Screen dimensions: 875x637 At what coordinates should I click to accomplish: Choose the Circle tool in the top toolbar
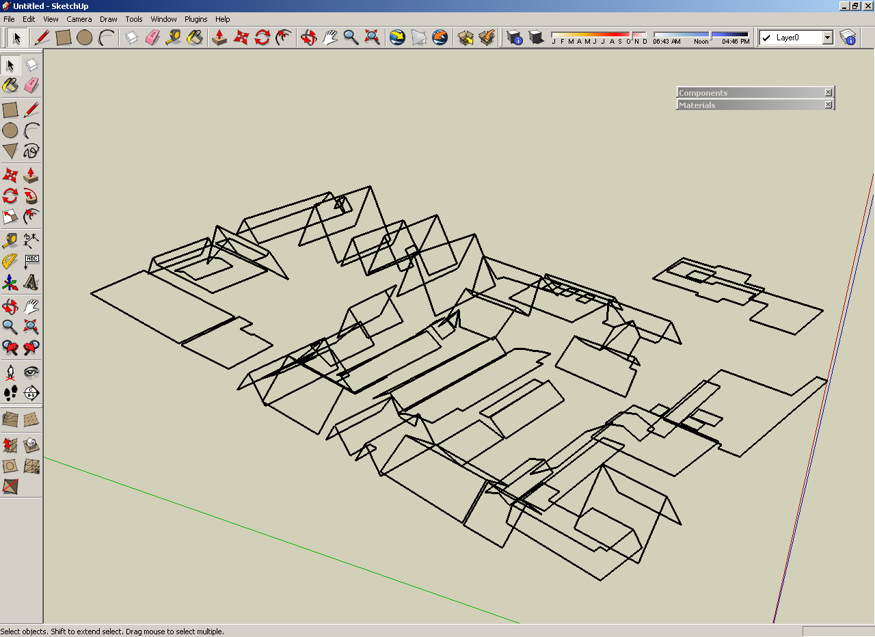pos(85,38)
